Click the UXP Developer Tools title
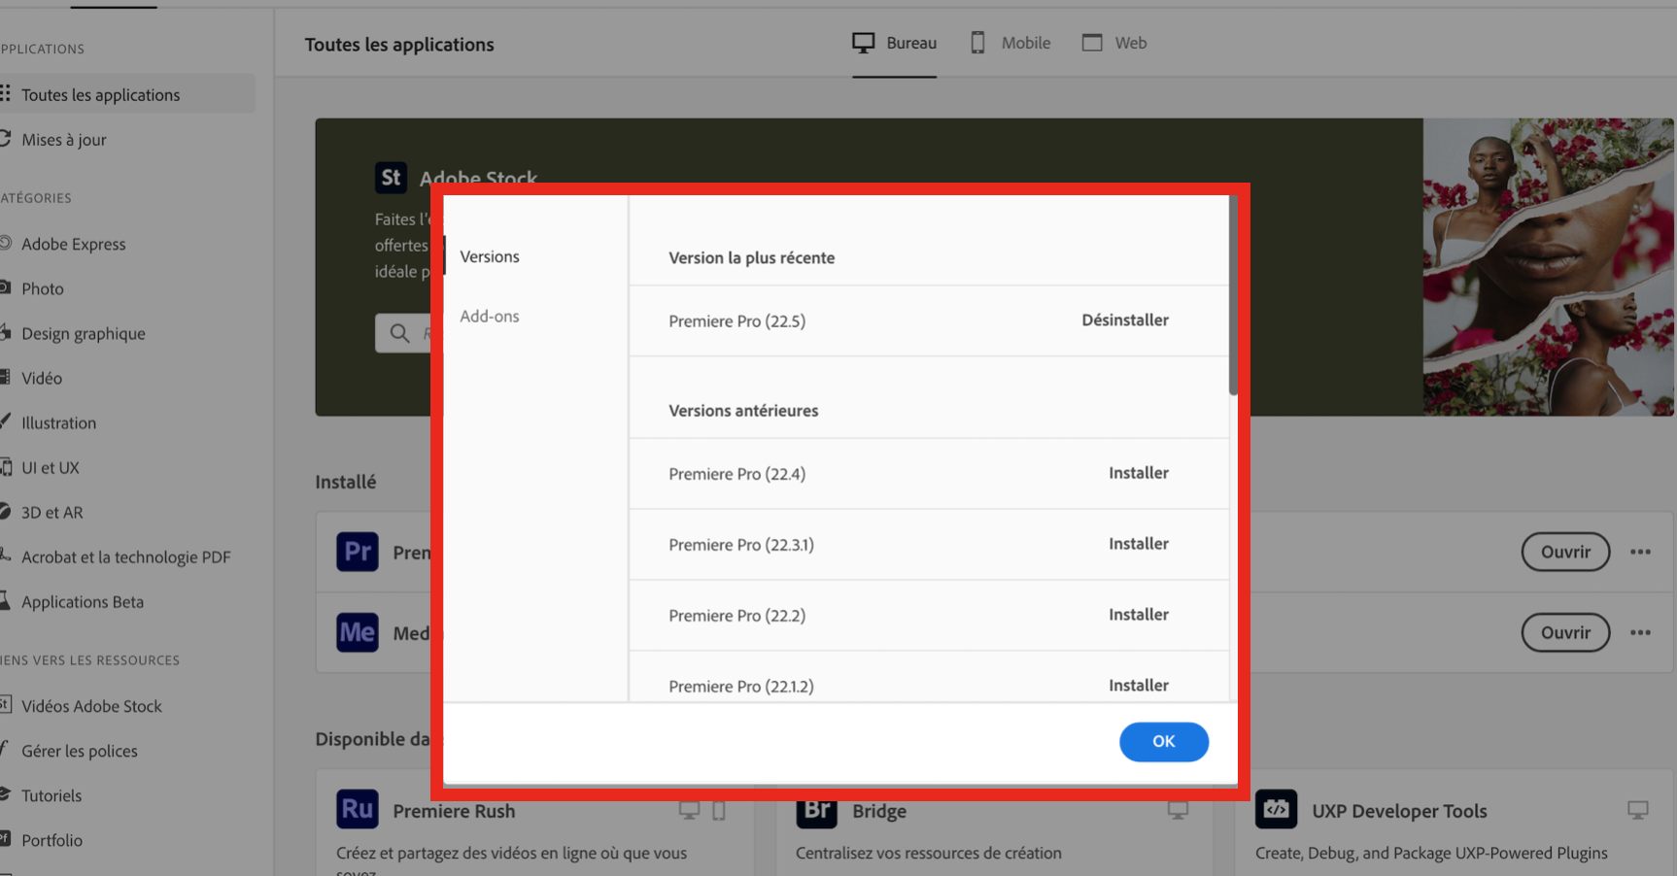 1399,811
